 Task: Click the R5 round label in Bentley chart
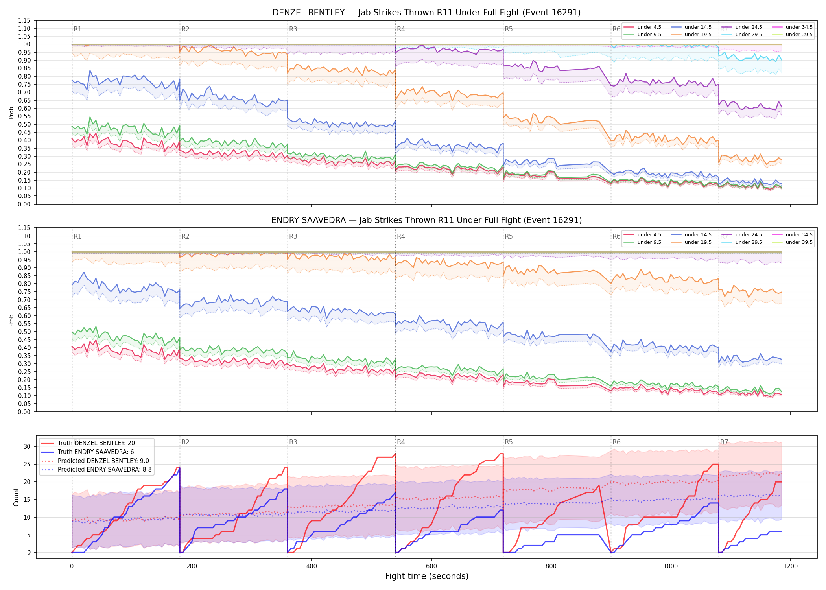click(x=509, y=29)
